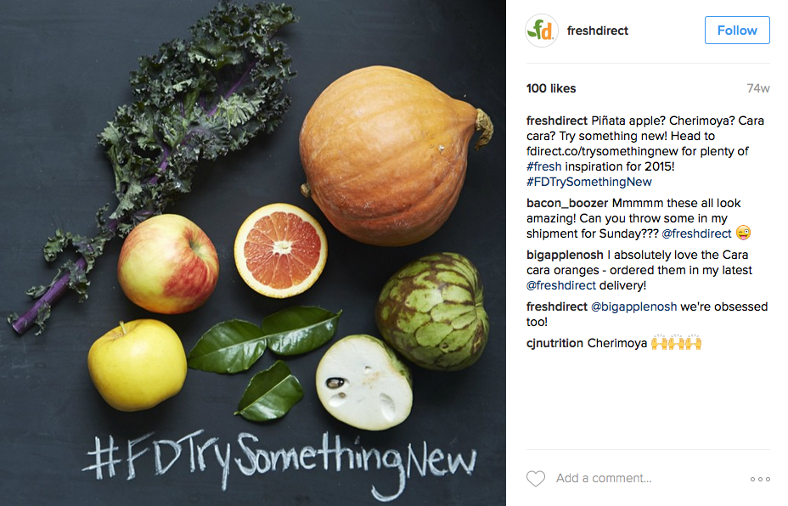788x506 pixels.
Task: Open the #FDTrySomethingNew hashtag link
Action: click(x=589, y=182)
